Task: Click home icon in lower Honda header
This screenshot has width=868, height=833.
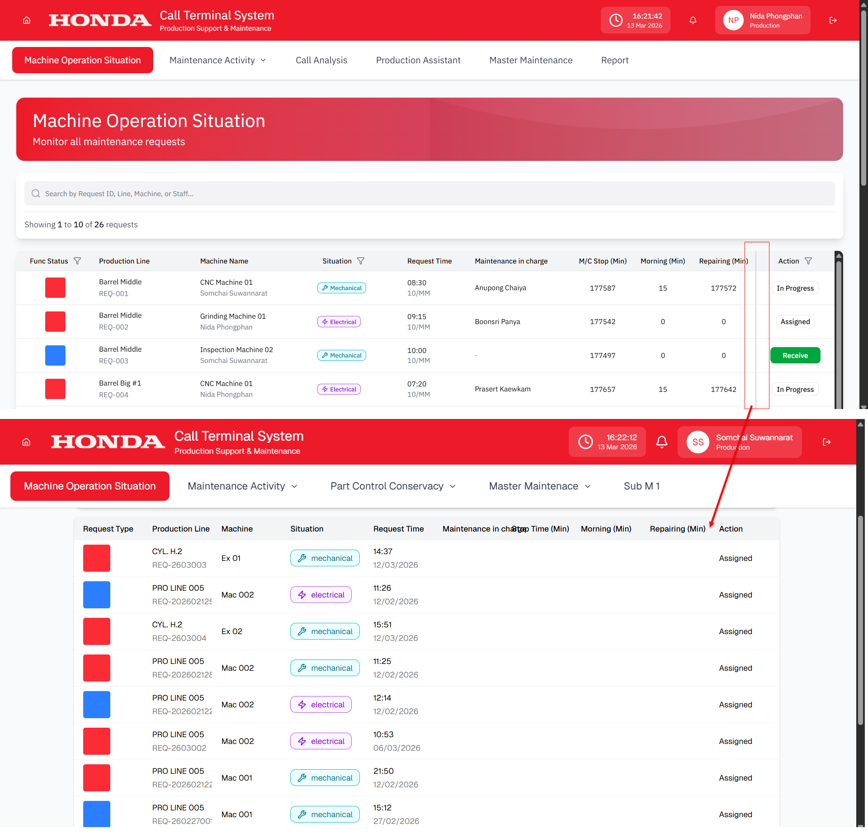Action: (x=26, y=442)
